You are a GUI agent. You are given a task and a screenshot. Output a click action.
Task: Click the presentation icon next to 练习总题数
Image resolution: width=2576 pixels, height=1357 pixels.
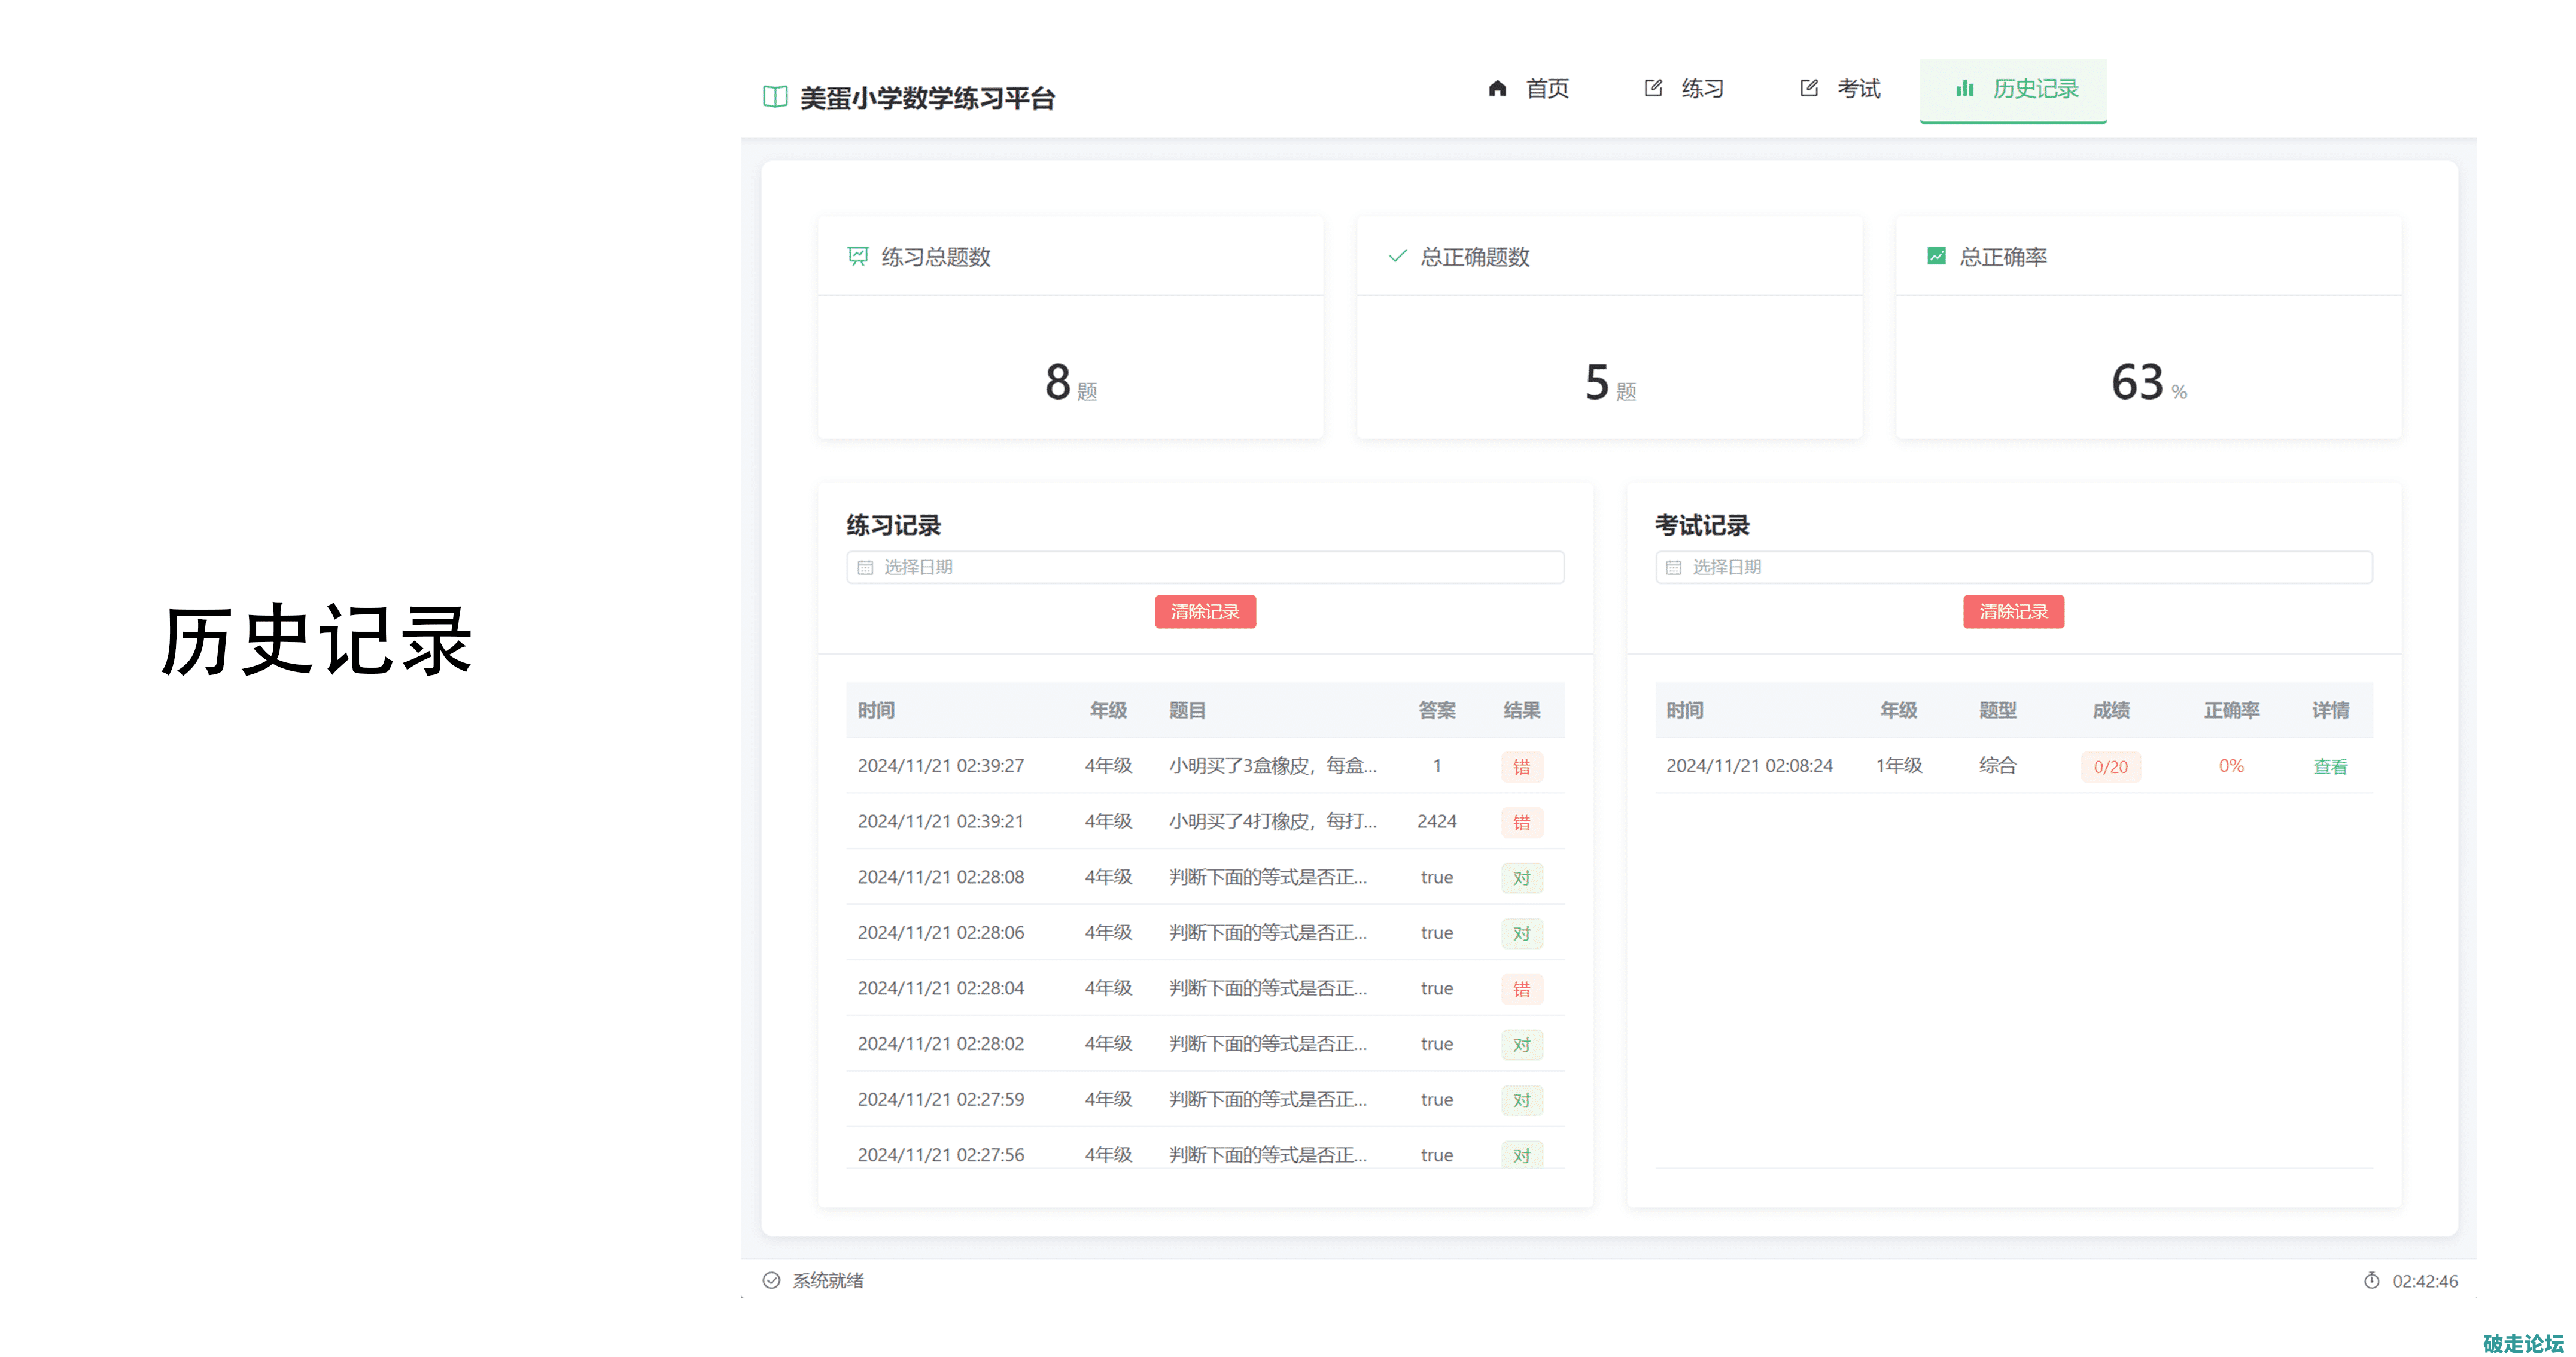[x=858, y=256]
